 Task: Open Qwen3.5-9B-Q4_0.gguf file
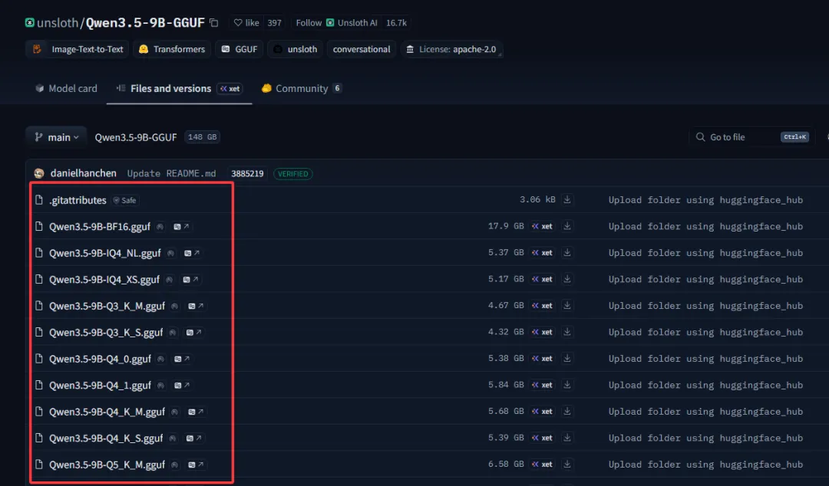click(x=100, y=359)
